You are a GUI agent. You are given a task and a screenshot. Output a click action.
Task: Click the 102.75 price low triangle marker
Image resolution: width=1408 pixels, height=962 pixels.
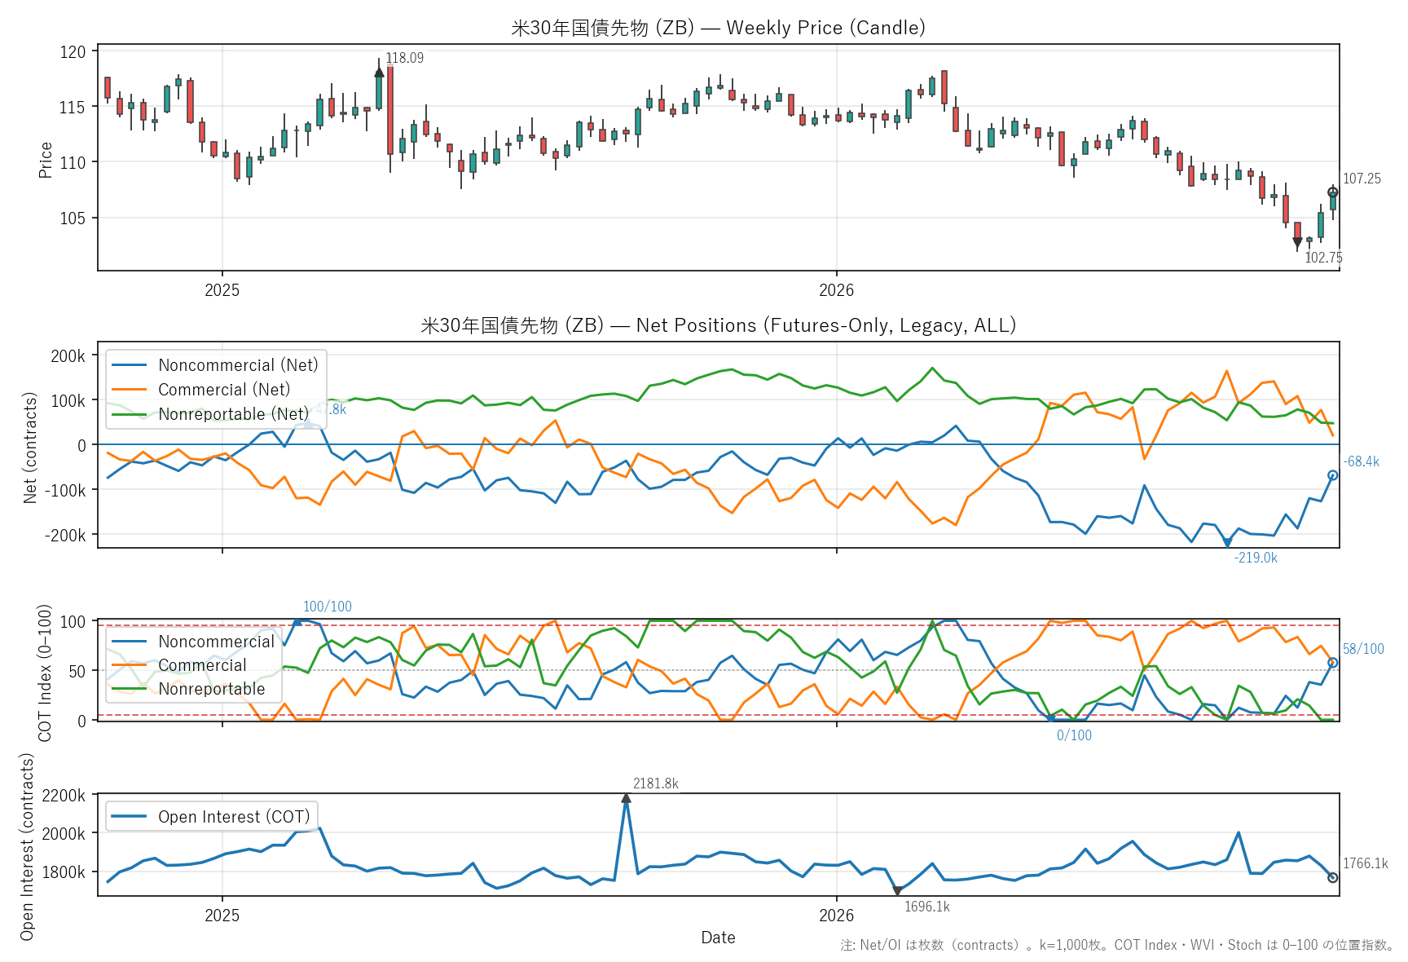(x=1297, y=242)
